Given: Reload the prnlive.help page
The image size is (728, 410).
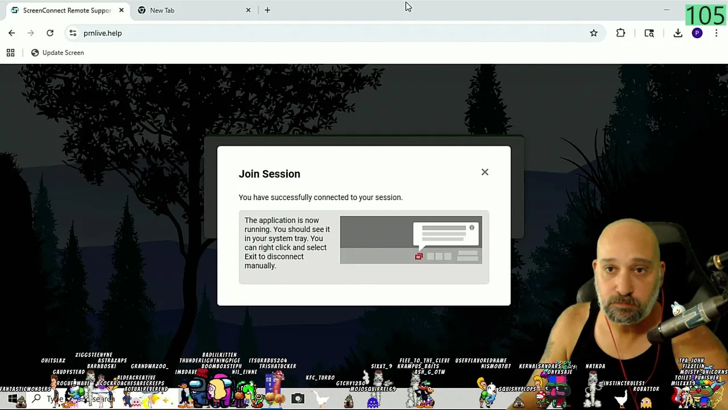Looking at the screenshot, I should (x=50, y=33).
